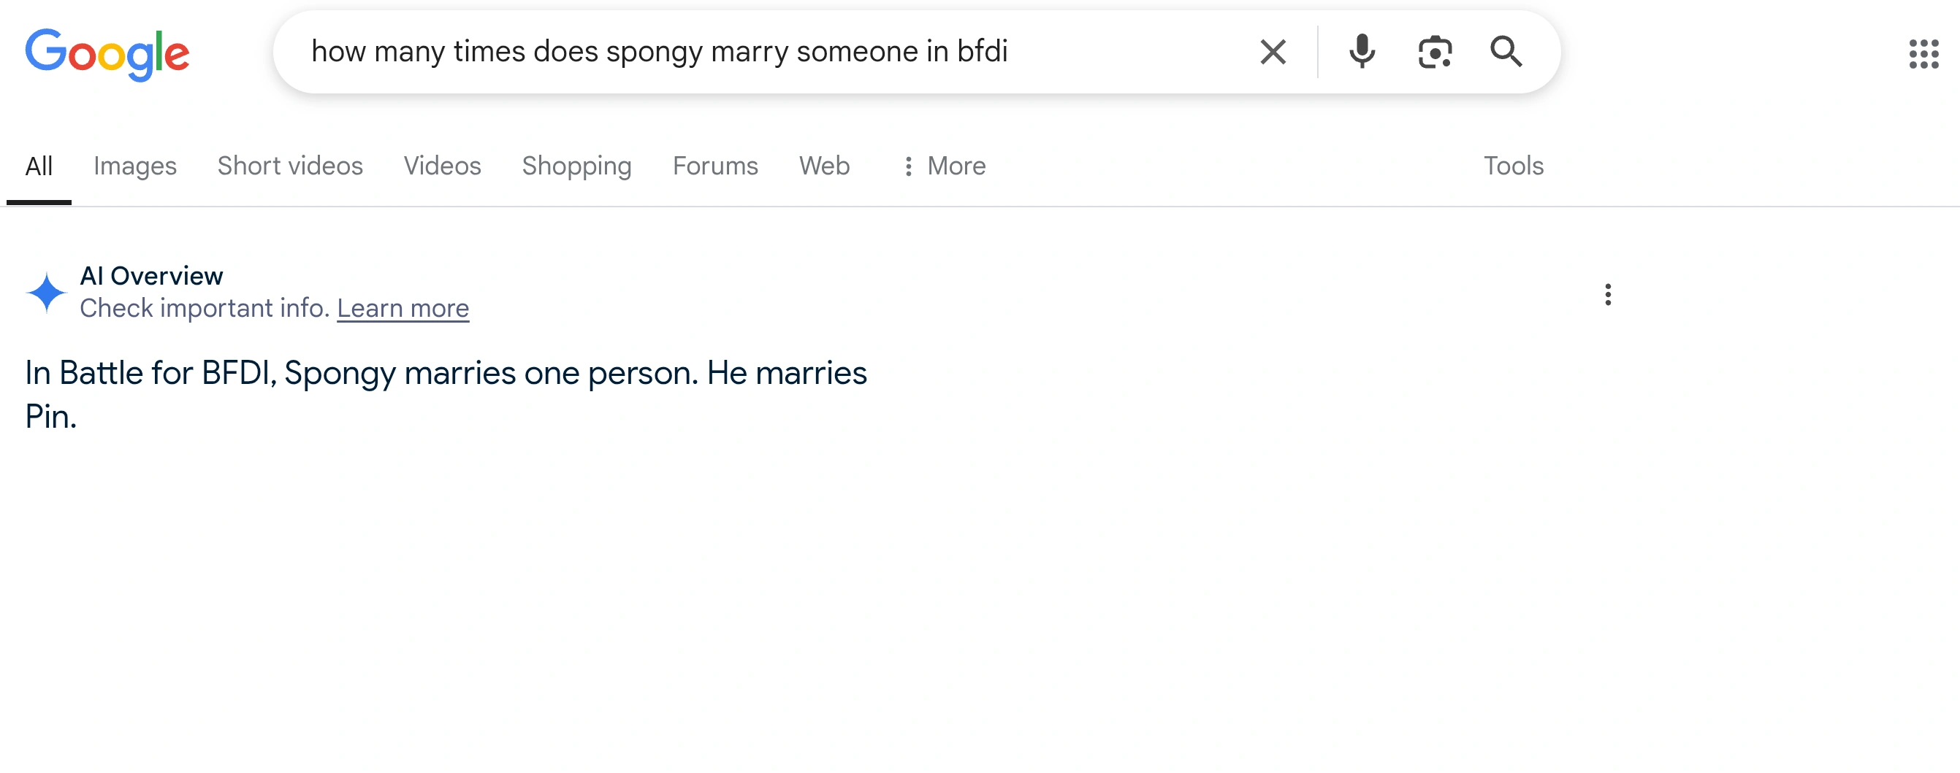Expand the More search filters menu
Viewport: 1960px width, 773px height.
(x=944, y=166)
